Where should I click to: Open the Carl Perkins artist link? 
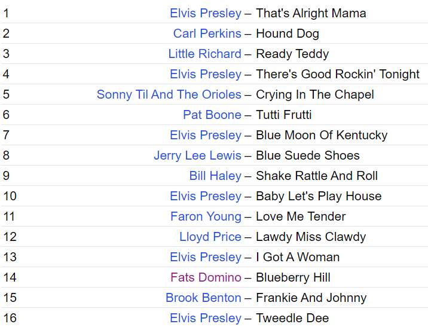[207, 33]
